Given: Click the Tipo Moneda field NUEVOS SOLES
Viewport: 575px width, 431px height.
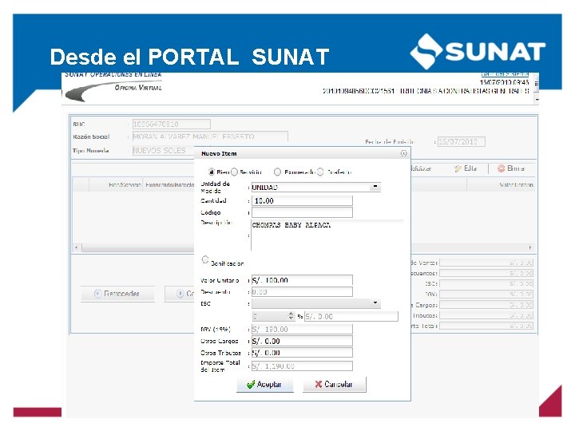Looking at the screenshot, I should (x=164, y=151).
